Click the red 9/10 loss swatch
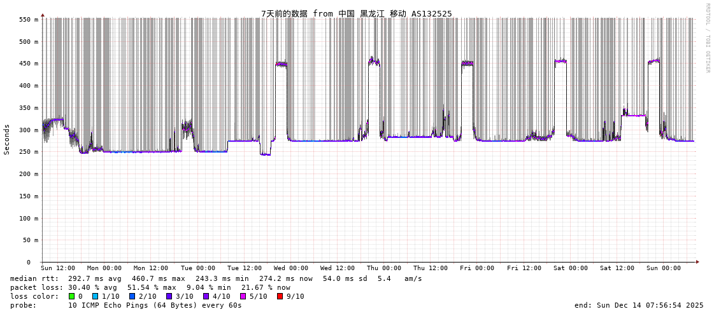Image resolution: width=714 pixels, height=314 pixels. pyautogui.click(x=280, y=296)
